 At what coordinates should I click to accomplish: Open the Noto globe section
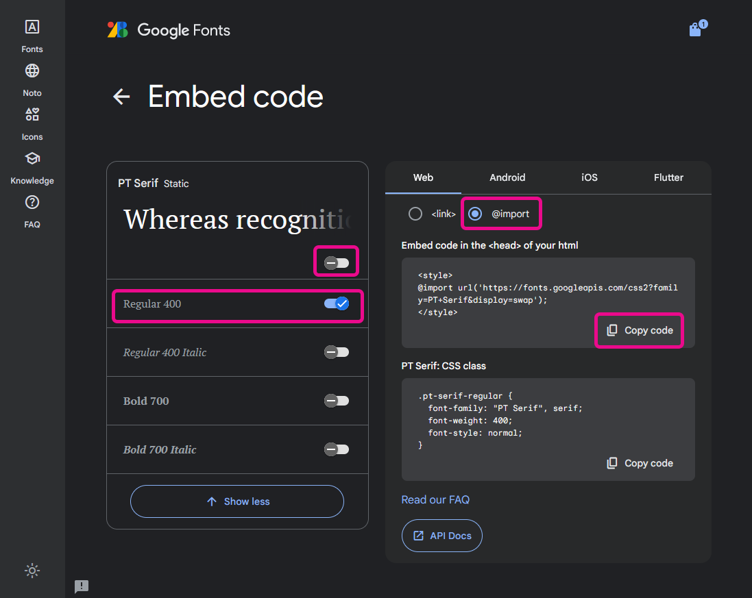[32, 80]
